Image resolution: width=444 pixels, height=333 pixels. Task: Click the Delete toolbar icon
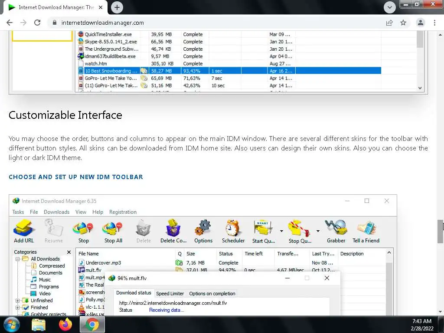coord(144,231)
